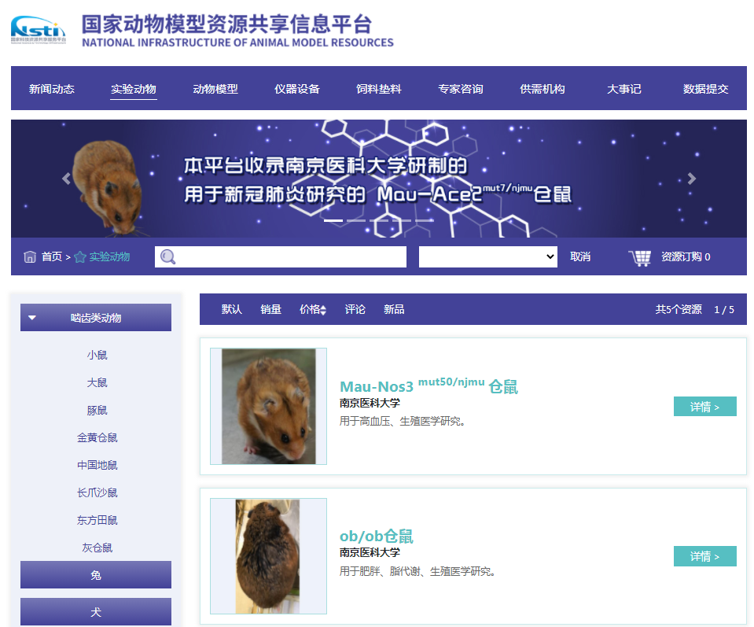
Task: Expand the 兔 category
Action: coord(96,575)
